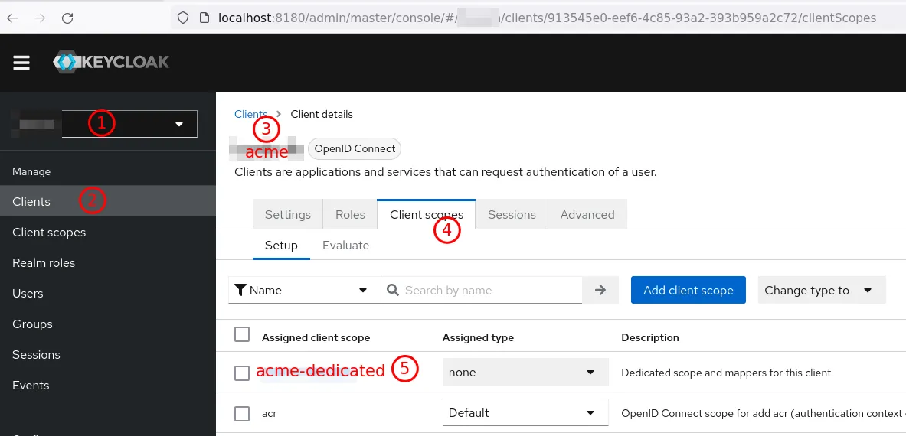This screenshot has width=906, height=436.
Task: Switch to the Advanced tab
Action: [x=587, y=214]
